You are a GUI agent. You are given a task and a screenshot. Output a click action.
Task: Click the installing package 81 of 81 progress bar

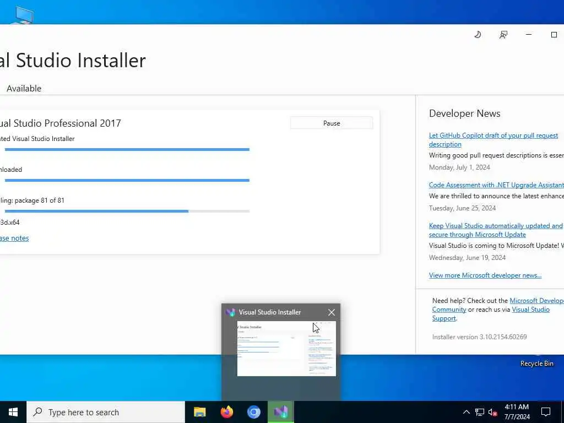click(127, 211)
